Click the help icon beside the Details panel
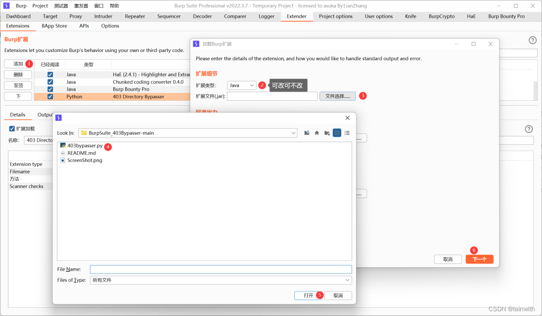The image size is (542, 316). coord(529,129)
